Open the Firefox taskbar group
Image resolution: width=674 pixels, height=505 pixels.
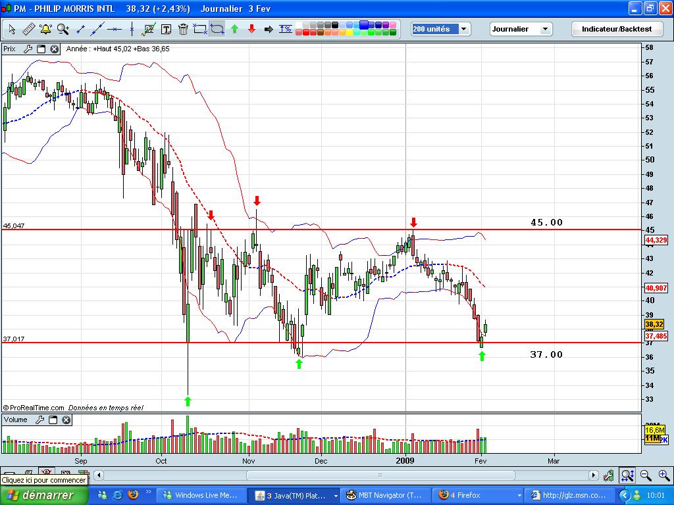[x=478, y=495]
